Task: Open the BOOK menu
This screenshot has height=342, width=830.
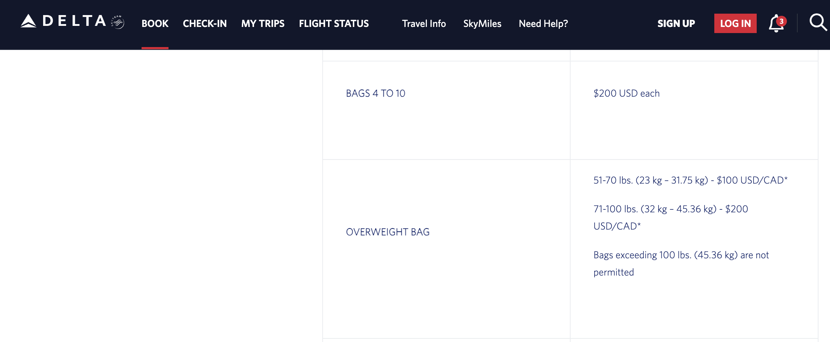Action: coord(155,24)
